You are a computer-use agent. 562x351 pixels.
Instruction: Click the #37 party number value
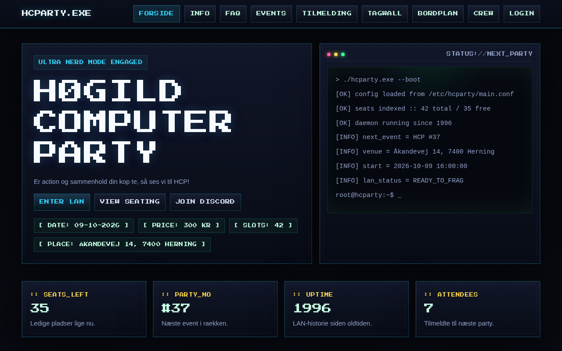(x=176, y=308)
